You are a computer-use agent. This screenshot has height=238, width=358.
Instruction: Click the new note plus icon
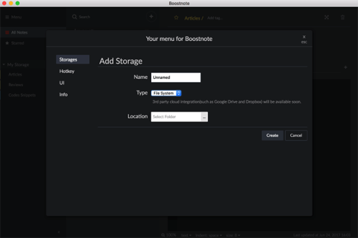pos(151,17)
